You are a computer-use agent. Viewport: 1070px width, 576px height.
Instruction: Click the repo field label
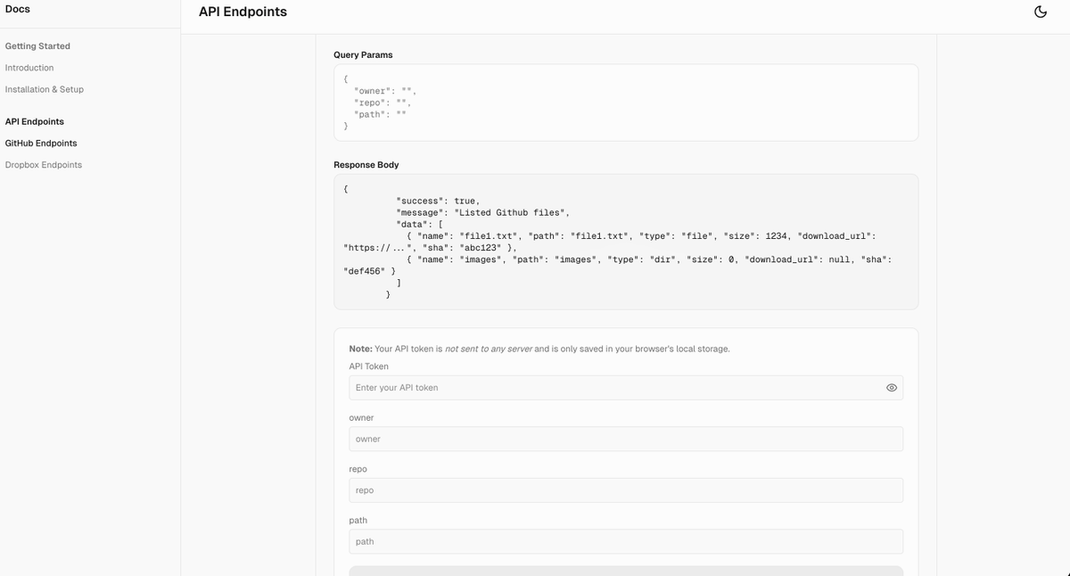[358, 469]
